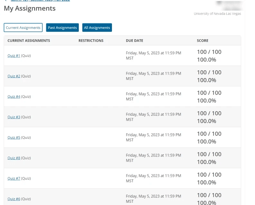The width and height of the screenshot is (255, 205).
Task: Go to Quiz #5
Action: [14, 138]
